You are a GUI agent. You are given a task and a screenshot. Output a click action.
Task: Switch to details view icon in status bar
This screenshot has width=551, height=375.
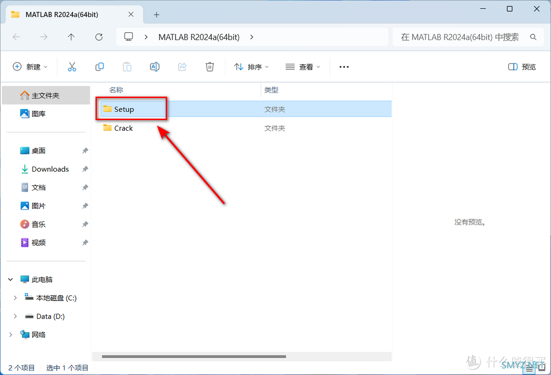[529, 368]
